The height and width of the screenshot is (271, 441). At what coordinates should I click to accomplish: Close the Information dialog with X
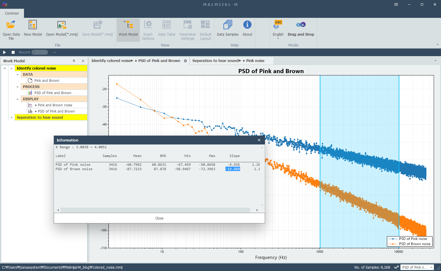point(259,140)
